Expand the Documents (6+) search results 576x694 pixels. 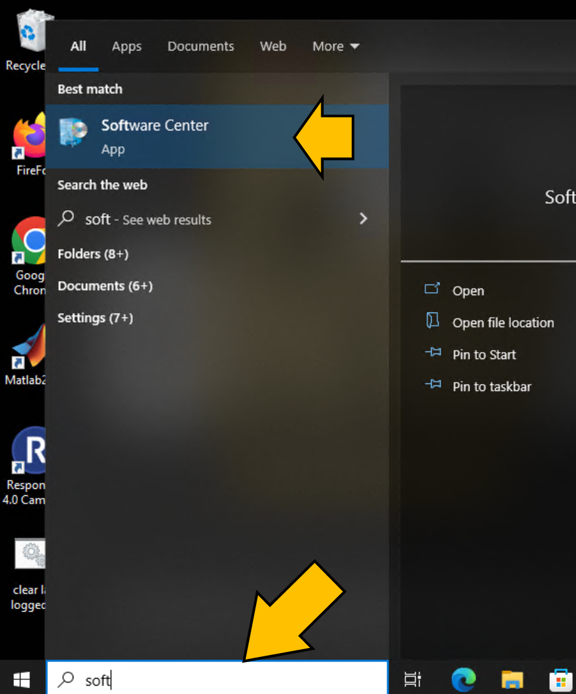(x=105, y=286)
